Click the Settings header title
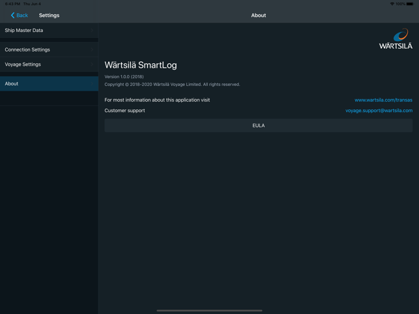The width and height of the screenshot is (419, 314). pyautogui.click(x=49, y=15)
